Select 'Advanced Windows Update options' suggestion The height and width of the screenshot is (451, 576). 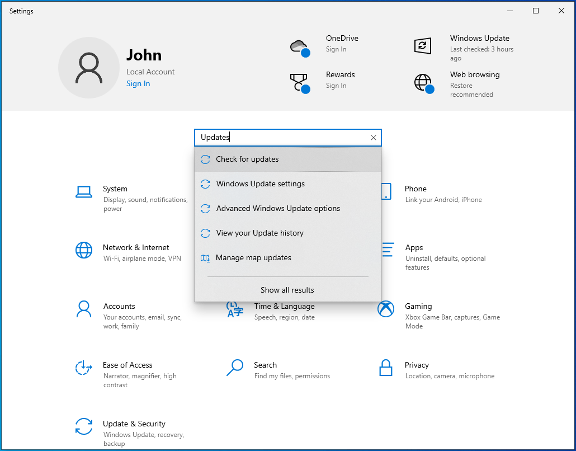point(278,209)
